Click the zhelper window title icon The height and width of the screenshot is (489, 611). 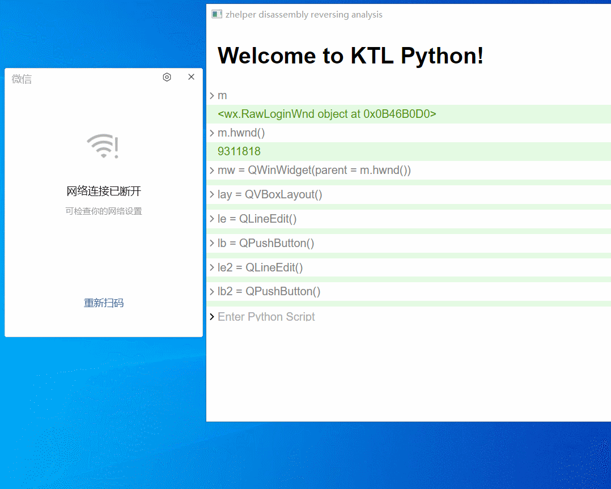pyautogui.click(x=217, y=14)
